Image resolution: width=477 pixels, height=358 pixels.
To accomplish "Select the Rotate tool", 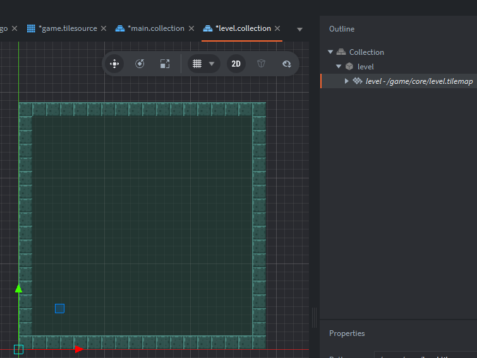I will [140, 64].
